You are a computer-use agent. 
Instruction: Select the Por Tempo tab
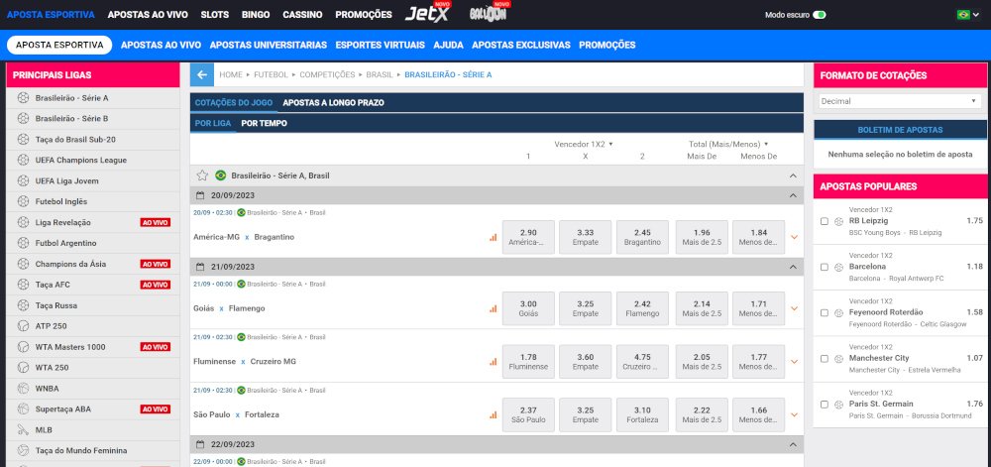click(x=264, y=123)
